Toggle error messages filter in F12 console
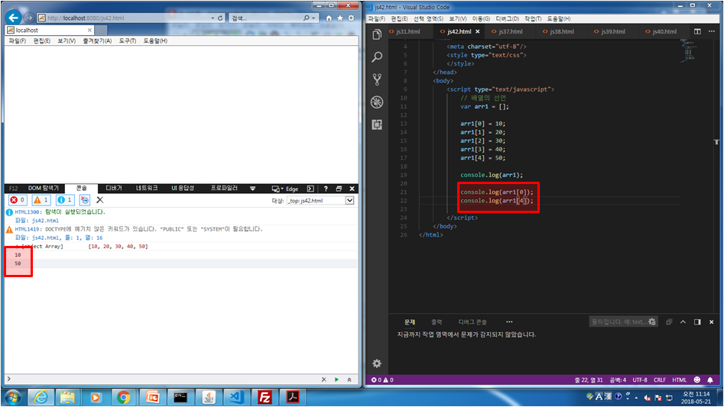Screen dimensions: 724x407 (18, 200)
